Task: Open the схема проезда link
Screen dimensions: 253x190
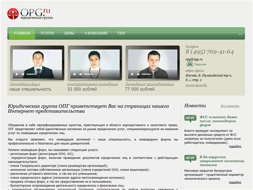Action: point(196,85)
